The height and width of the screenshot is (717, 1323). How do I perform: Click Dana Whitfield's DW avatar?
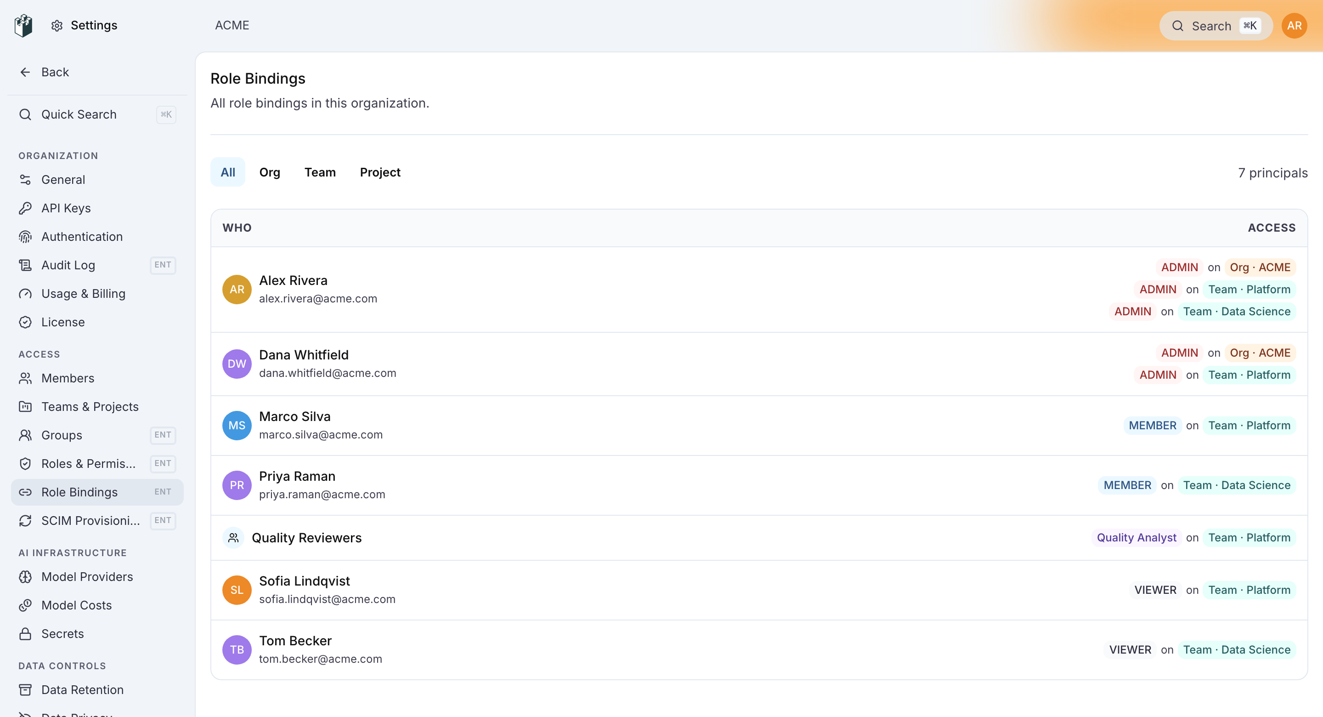237,364
